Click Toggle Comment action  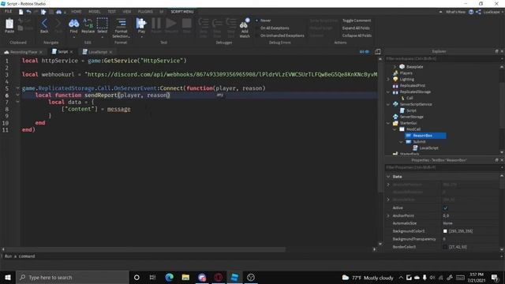tap(357, 21)
